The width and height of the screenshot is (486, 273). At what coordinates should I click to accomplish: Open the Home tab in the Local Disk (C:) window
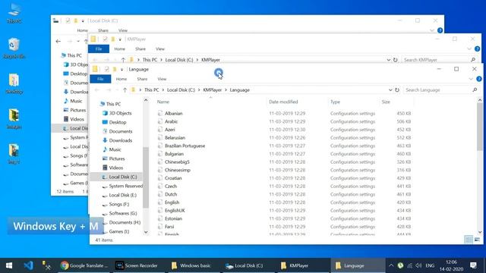(82, 30)
